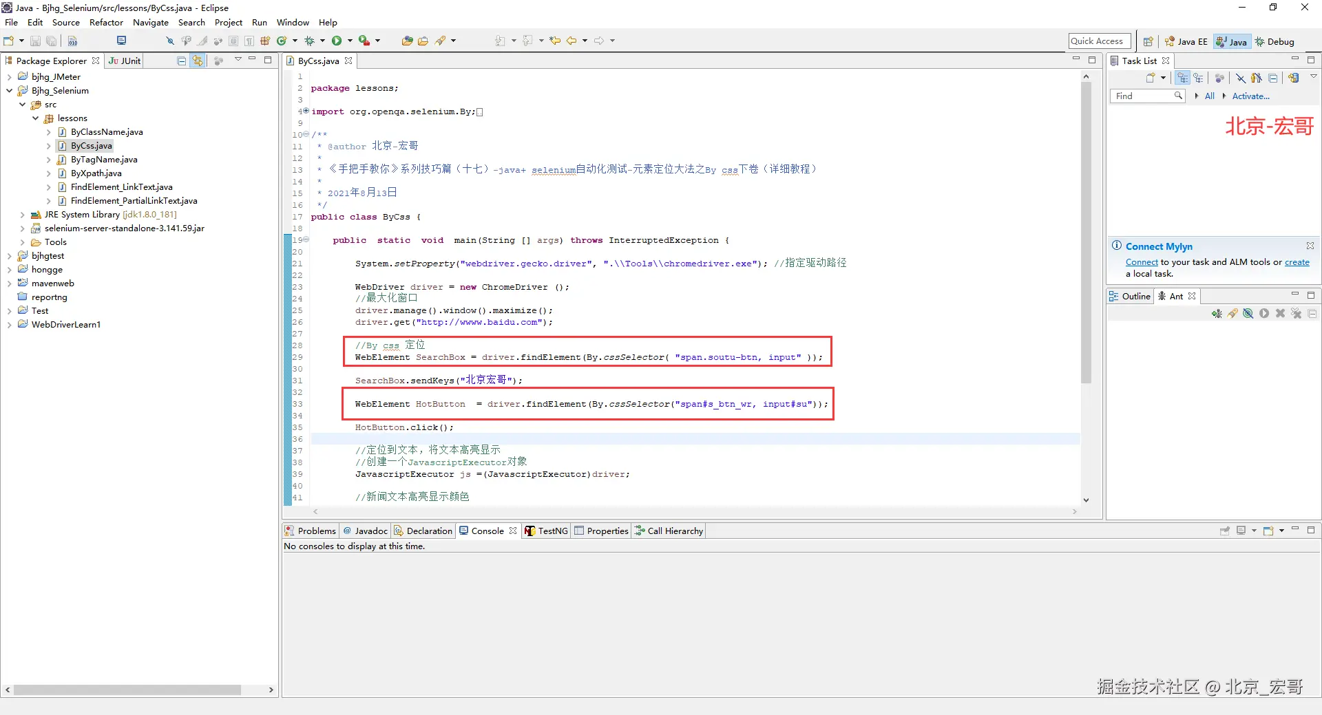Toggle Categorized presentation in Task List

(1182, 78)
